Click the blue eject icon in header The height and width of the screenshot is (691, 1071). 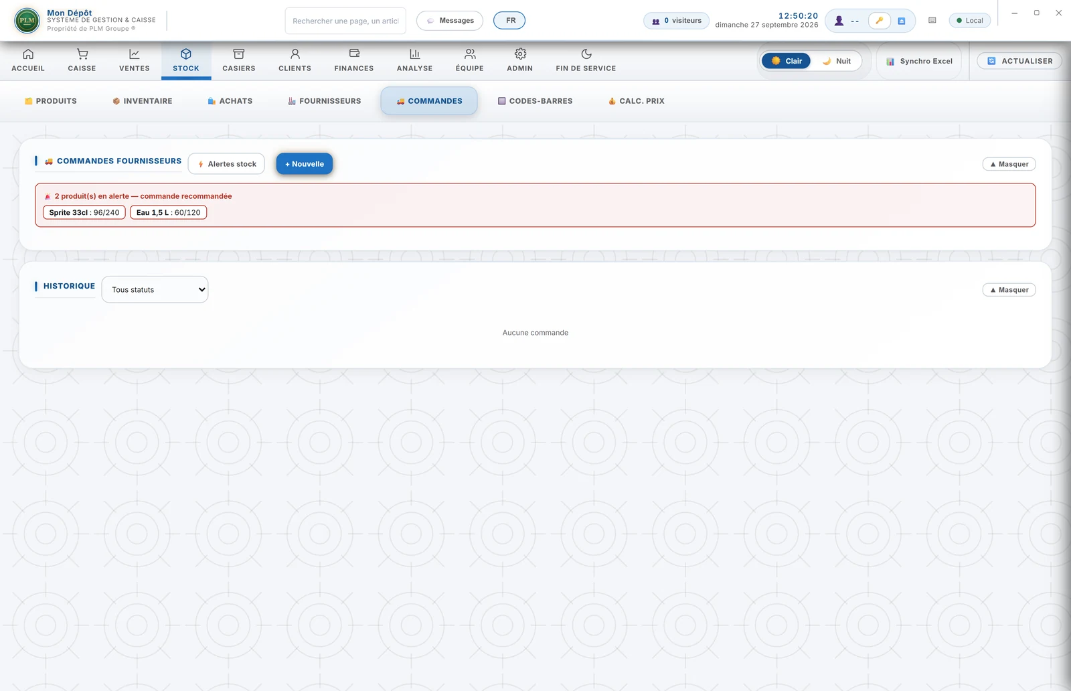click(902, 21)
